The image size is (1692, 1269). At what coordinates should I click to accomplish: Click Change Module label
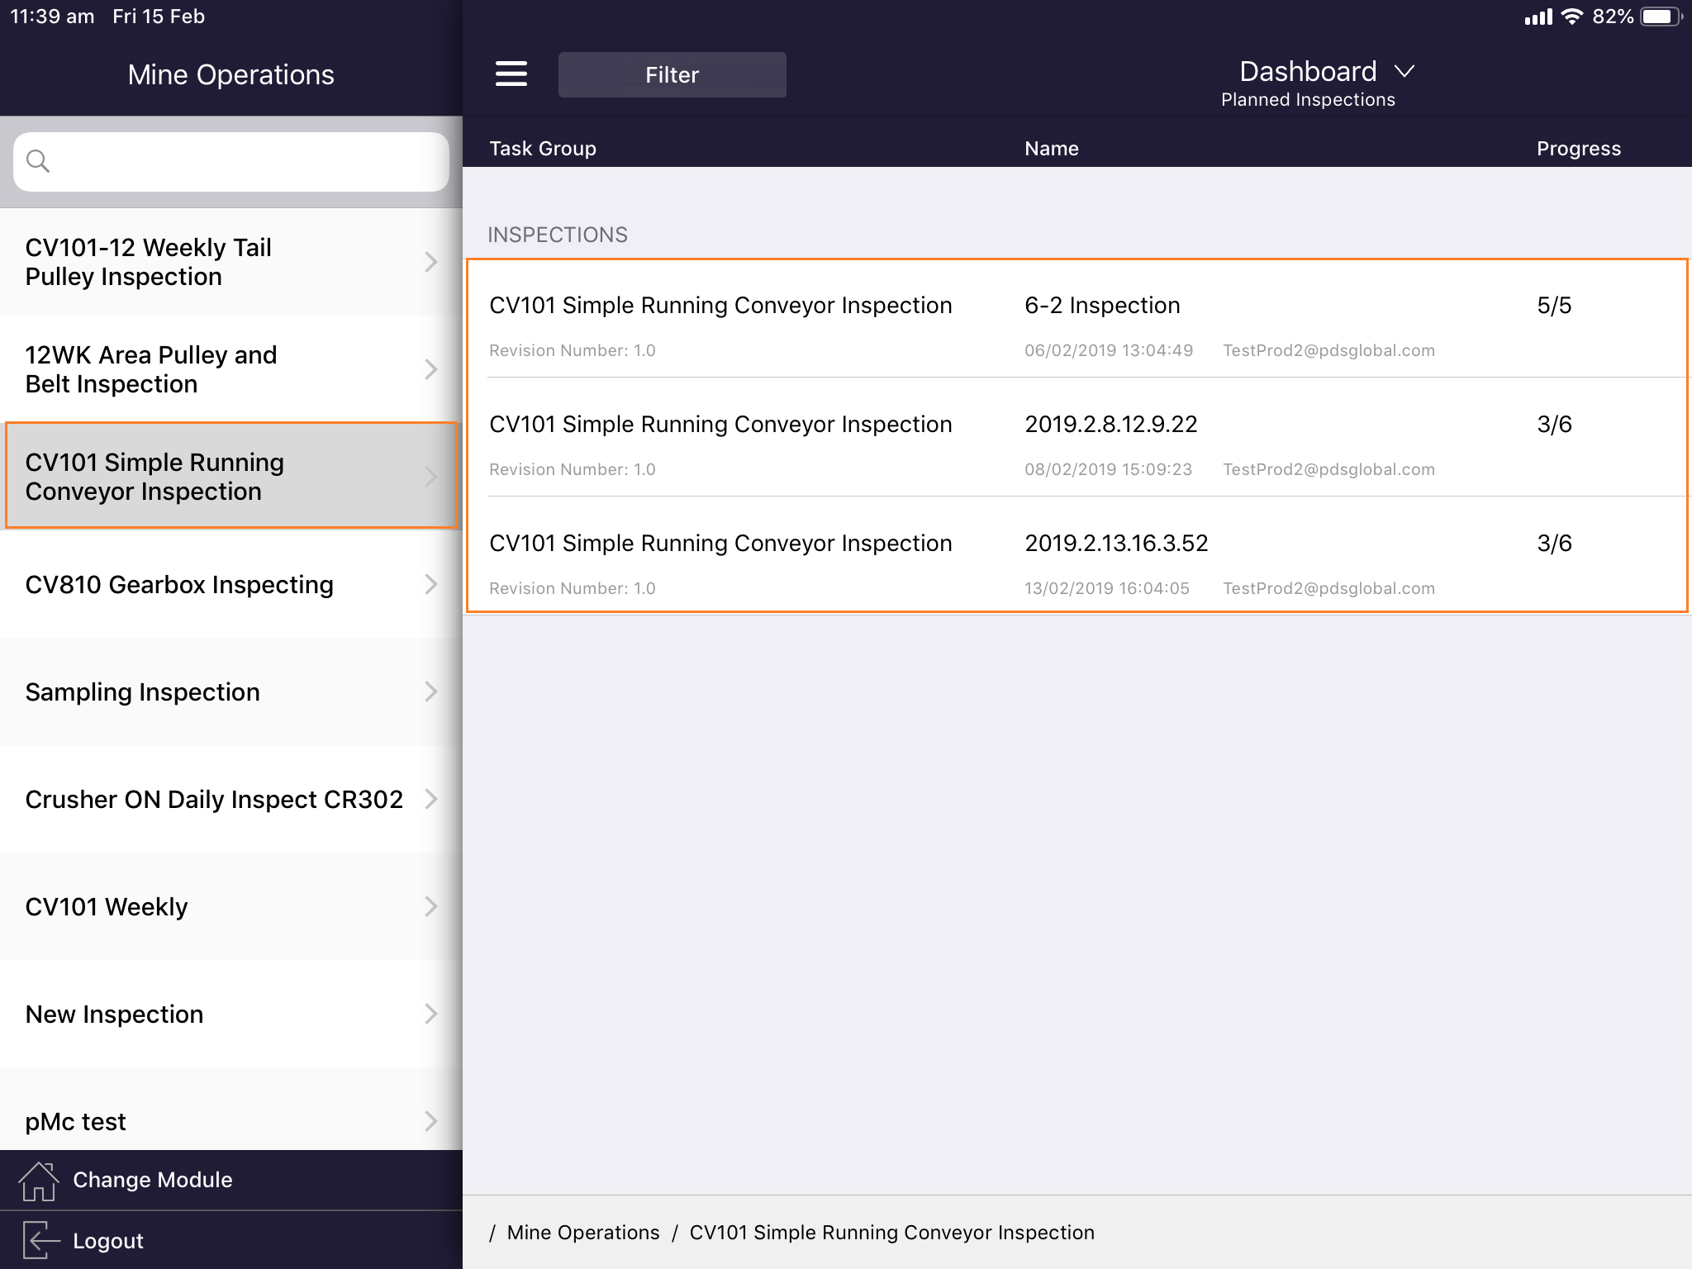pyautogui.click(x=153, y=1180)
